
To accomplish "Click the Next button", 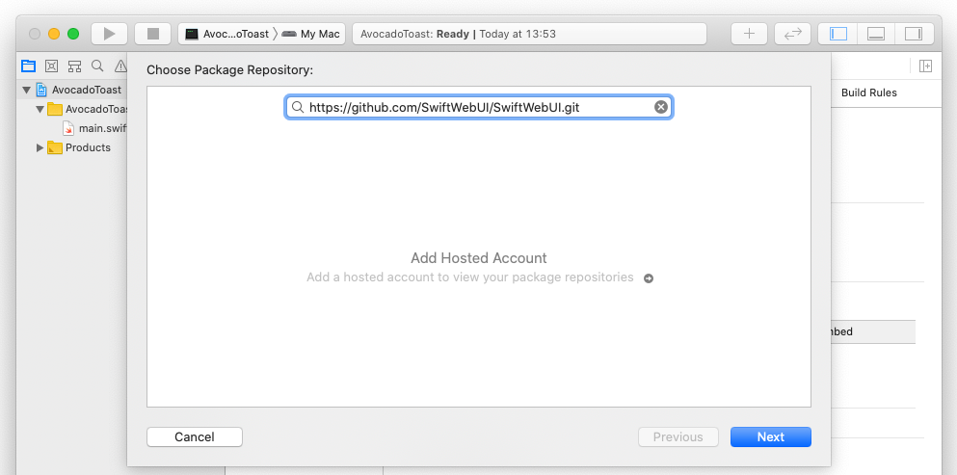I will point(771,437).
